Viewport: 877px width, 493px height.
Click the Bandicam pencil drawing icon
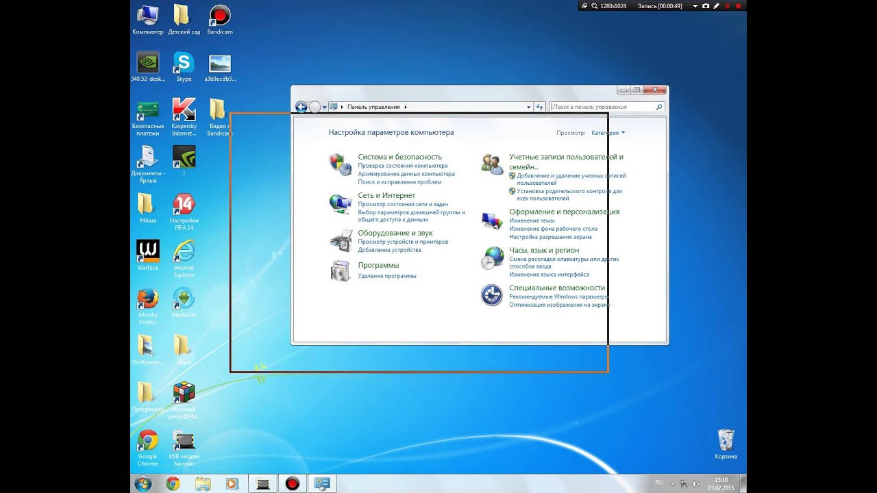pyautogui.click(x=717, y=5)
